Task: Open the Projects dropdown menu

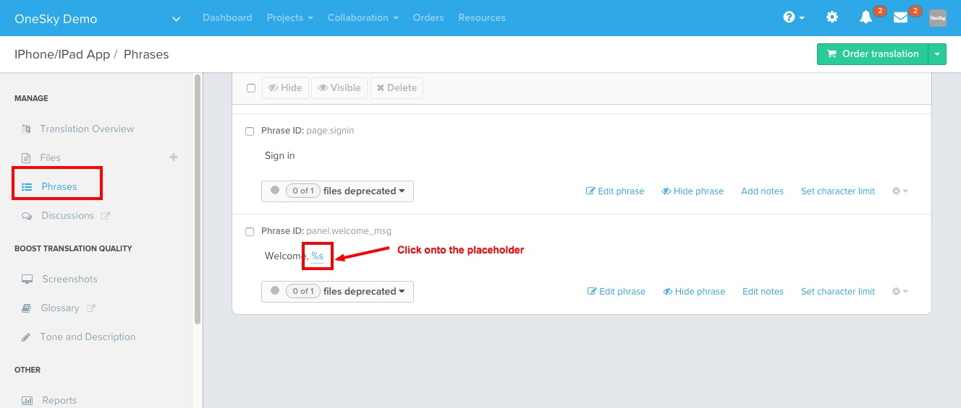Action: (x=289, y=17)
